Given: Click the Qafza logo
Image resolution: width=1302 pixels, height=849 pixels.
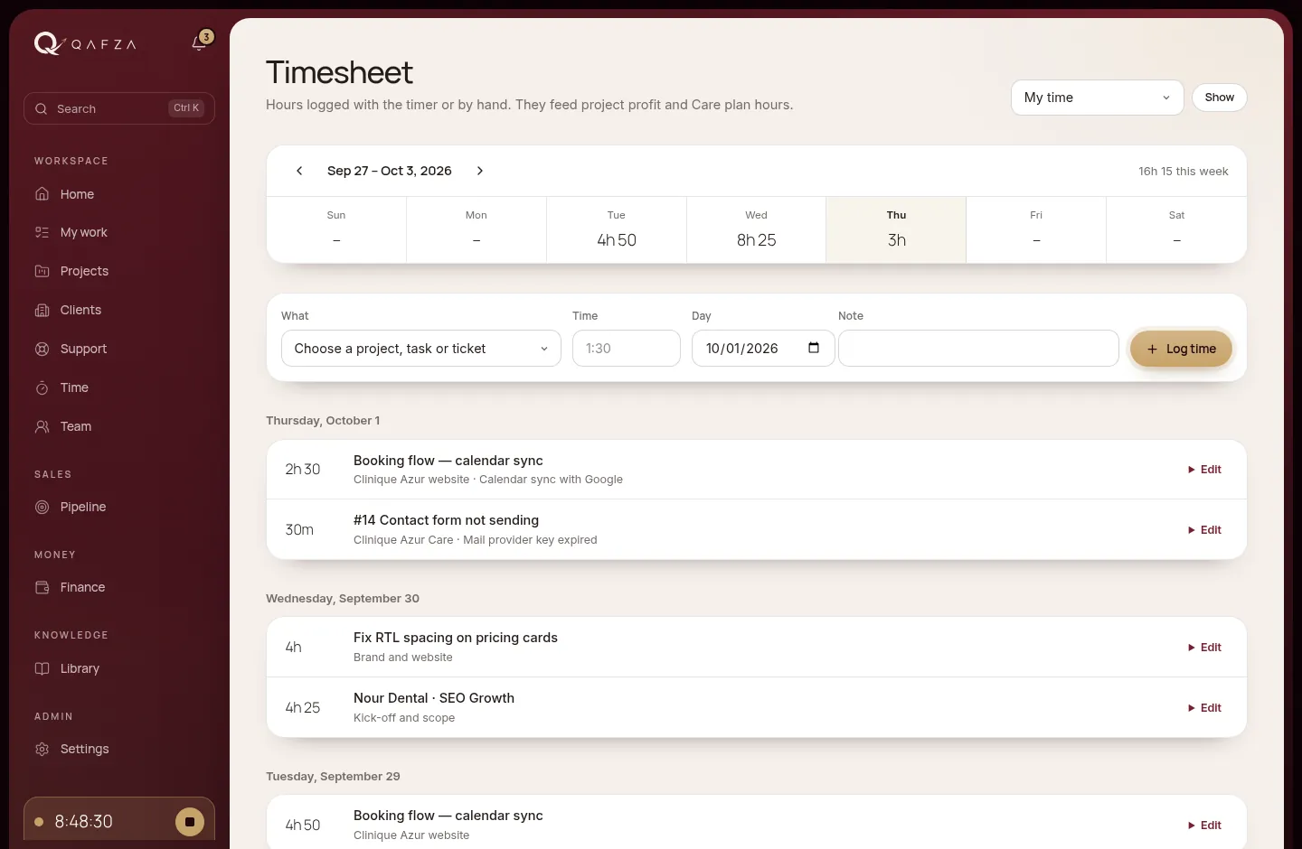Looking at the screenshot, I should [x=85, y=43].
